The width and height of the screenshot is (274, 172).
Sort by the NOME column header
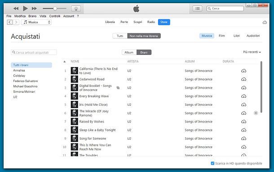click(x=75, y=62)
